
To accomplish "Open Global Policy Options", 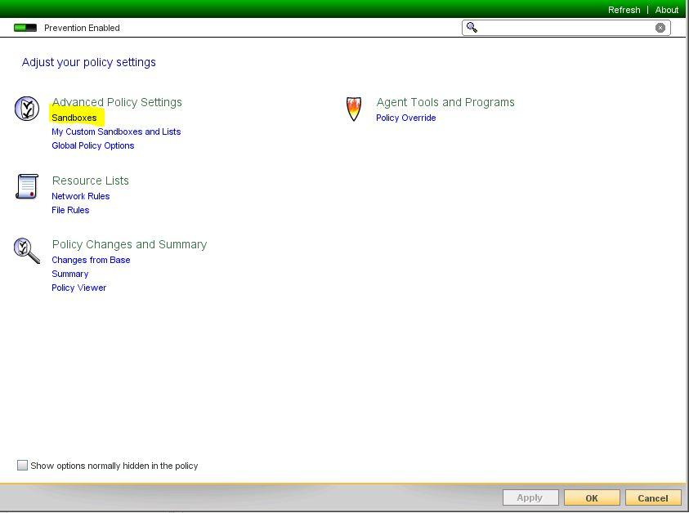I will click(x=93, y=145).
